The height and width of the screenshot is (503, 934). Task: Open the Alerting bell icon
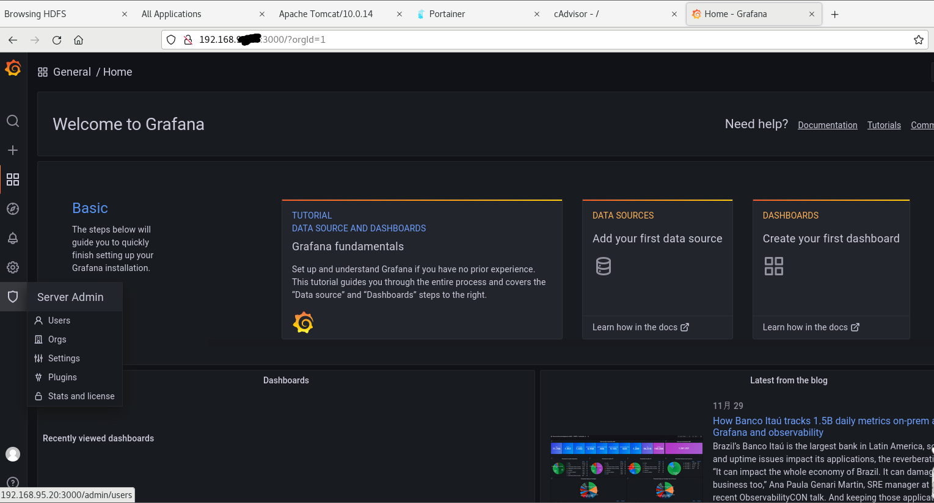(x=13, y=238)
